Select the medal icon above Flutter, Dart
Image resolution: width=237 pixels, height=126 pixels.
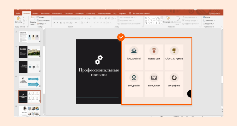(154, 50)
